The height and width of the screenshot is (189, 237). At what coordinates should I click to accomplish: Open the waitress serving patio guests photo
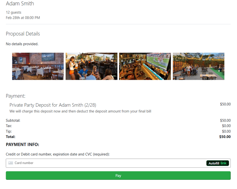91,66
